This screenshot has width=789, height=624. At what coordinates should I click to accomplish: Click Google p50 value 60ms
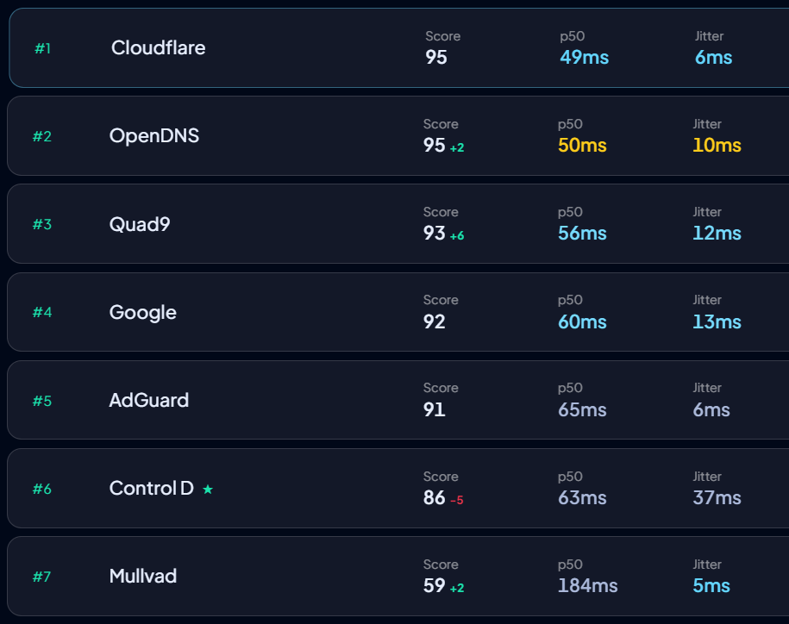coord(582,321)
